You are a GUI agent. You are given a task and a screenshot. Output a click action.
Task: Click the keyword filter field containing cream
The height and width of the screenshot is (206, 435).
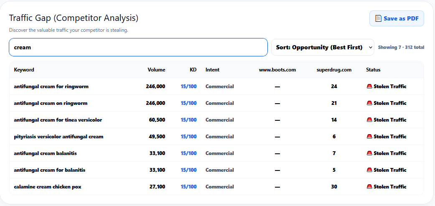coord(138,47)
